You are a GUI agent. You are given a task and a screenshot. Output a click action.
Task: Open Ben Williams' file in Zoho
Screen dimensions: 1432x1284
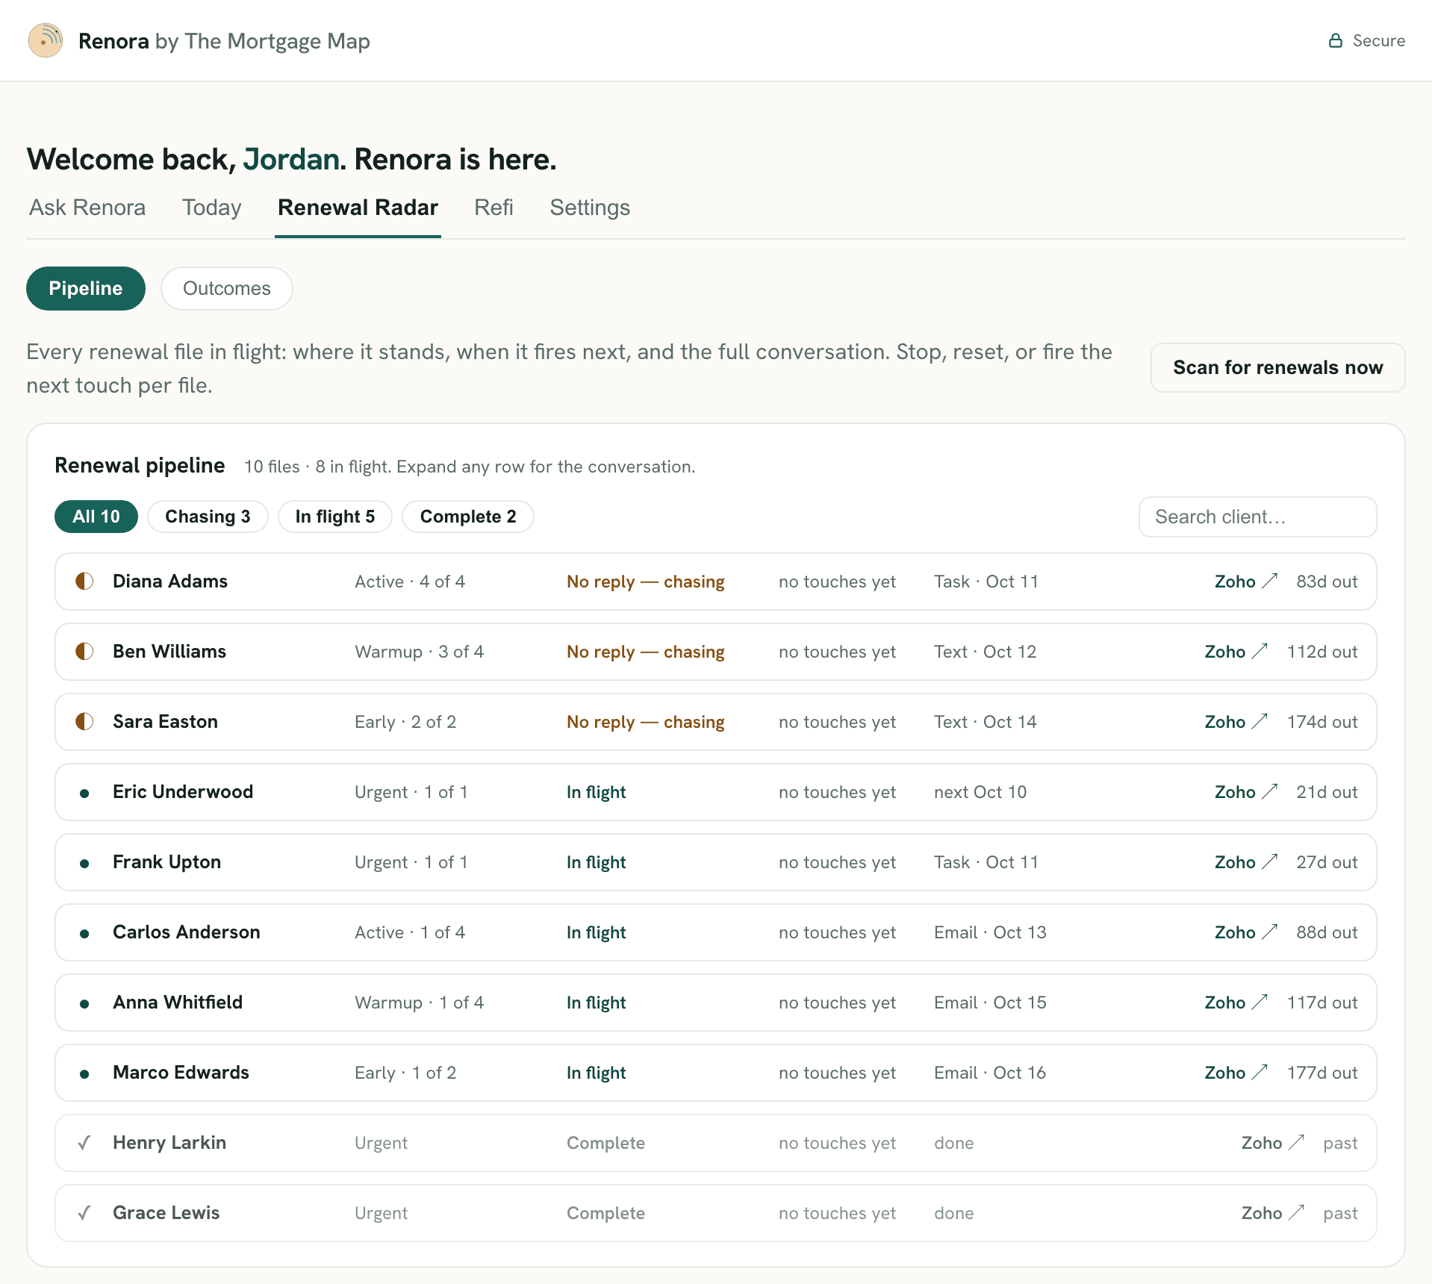click(1236, 652)
